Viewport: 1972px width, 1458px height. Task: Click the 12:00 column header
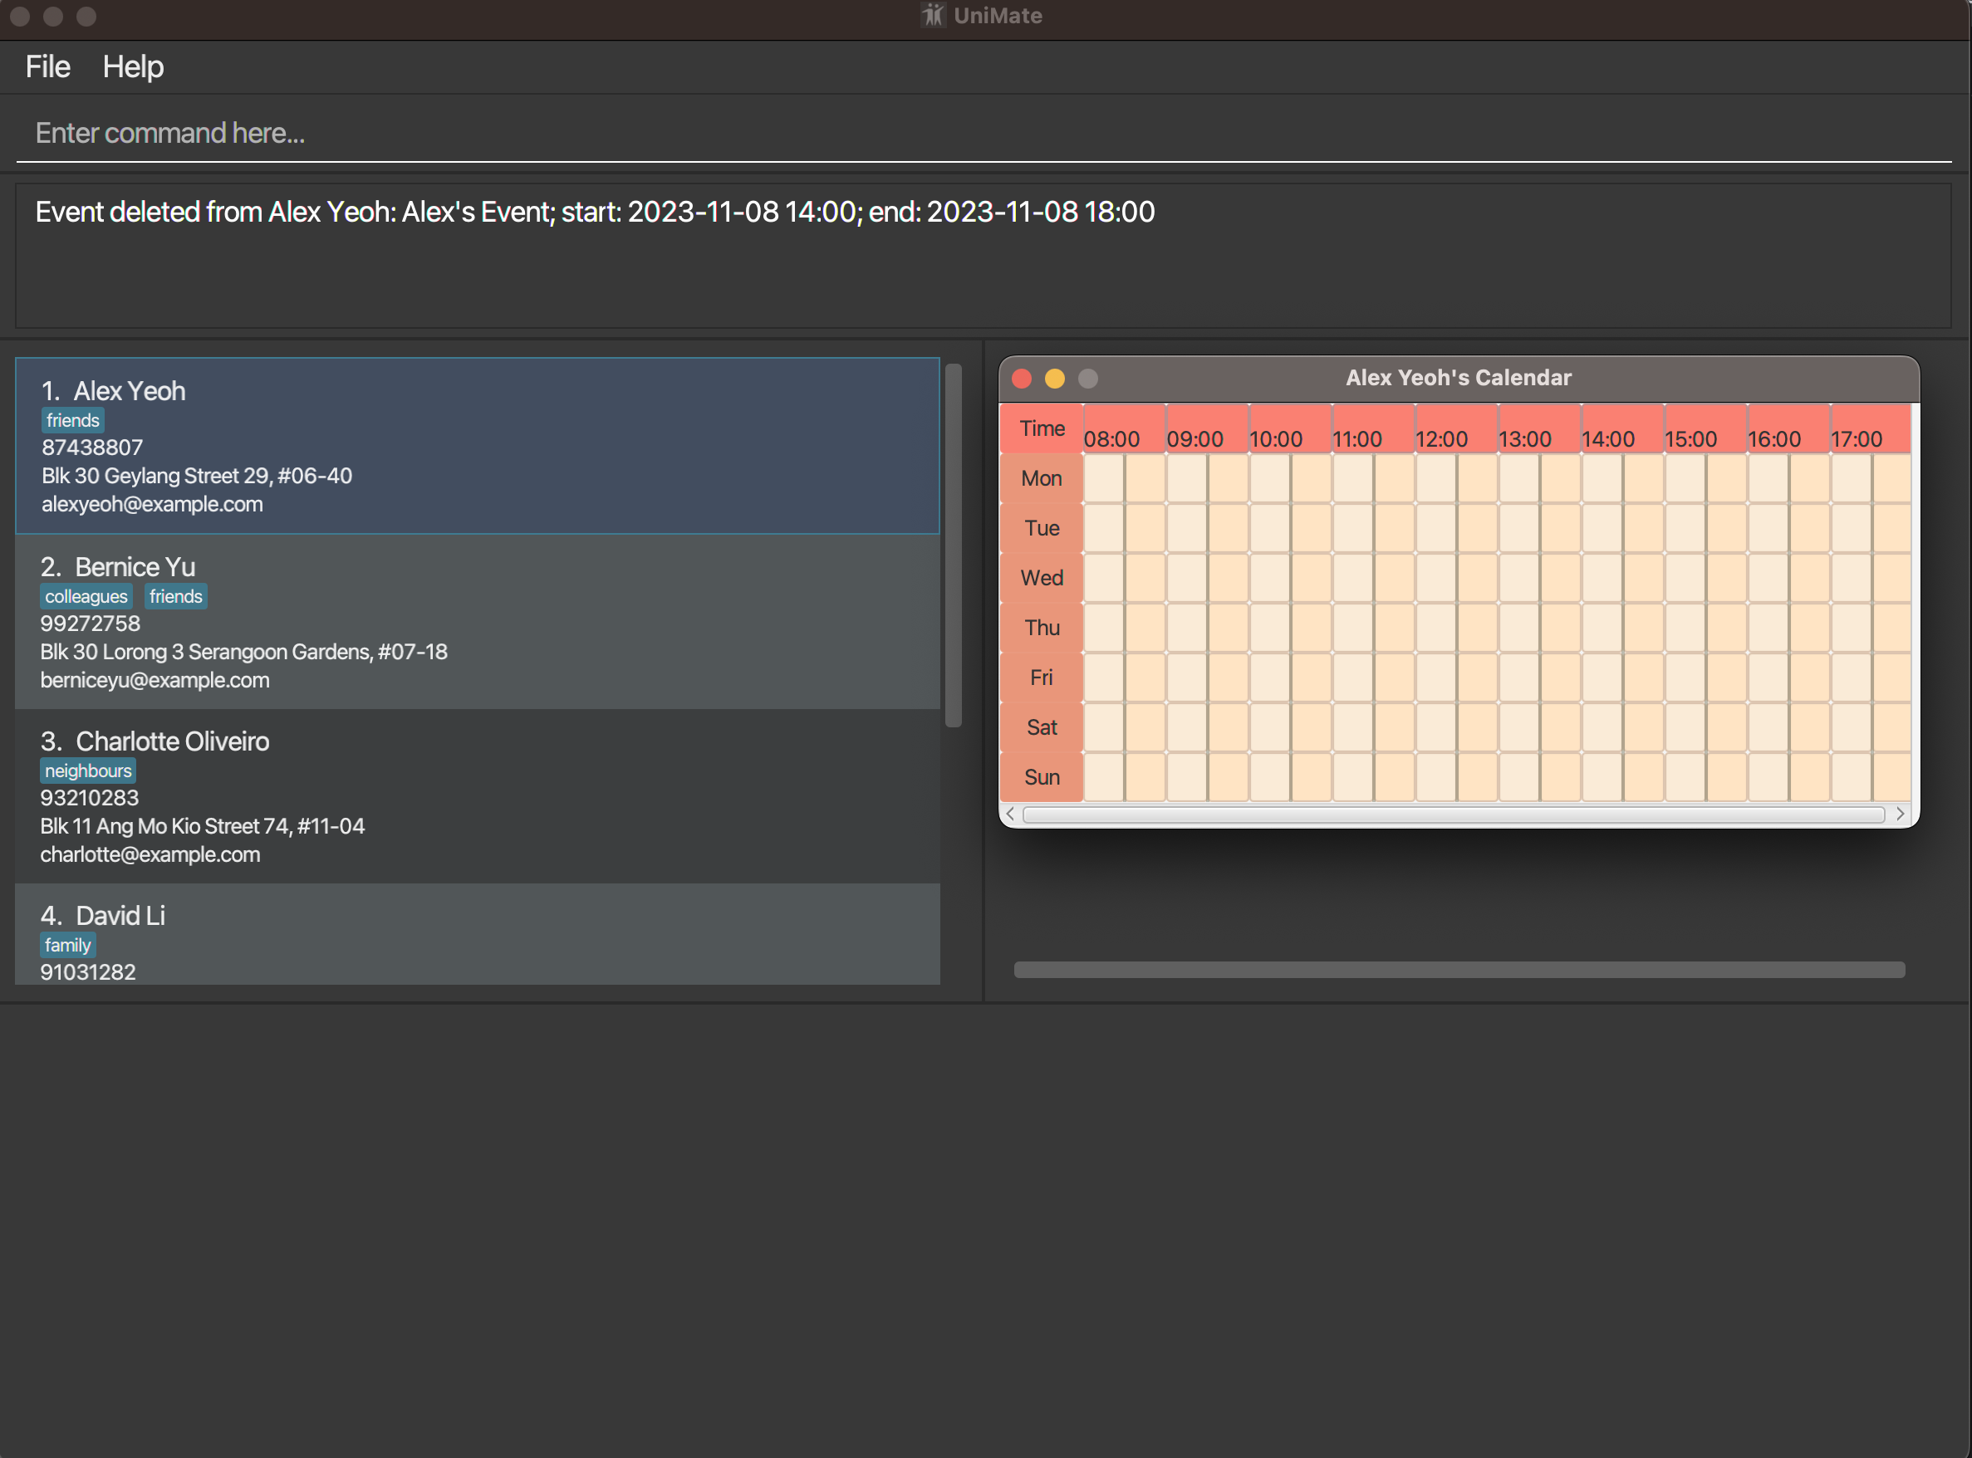click(x=1456, y=429)
